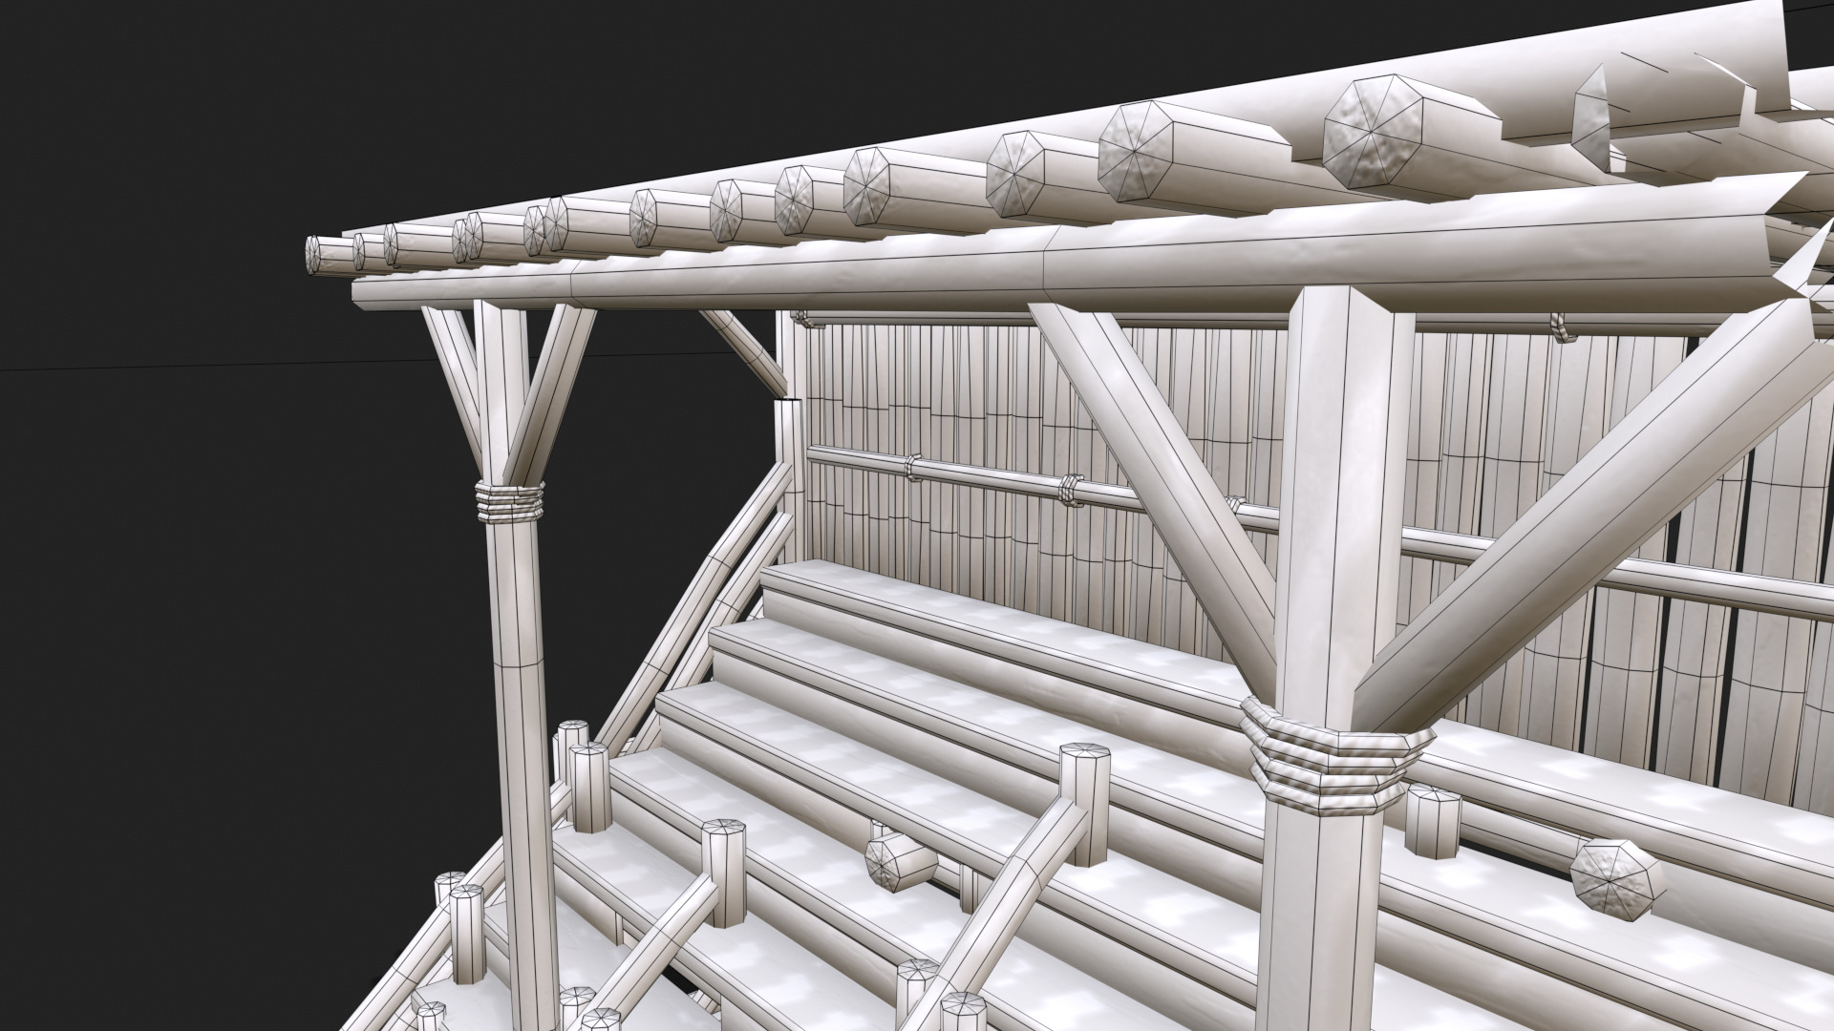
Task: Select the rope tie on bamboo wall rail
Action: 1069,490
